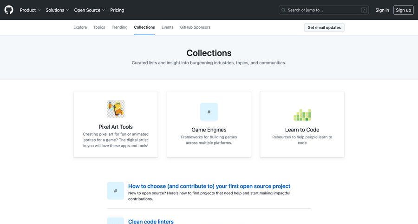Viewport: 418px width, 224px height.
Task: Focus the Search or jump to field
Action: [x=324, y=10]
